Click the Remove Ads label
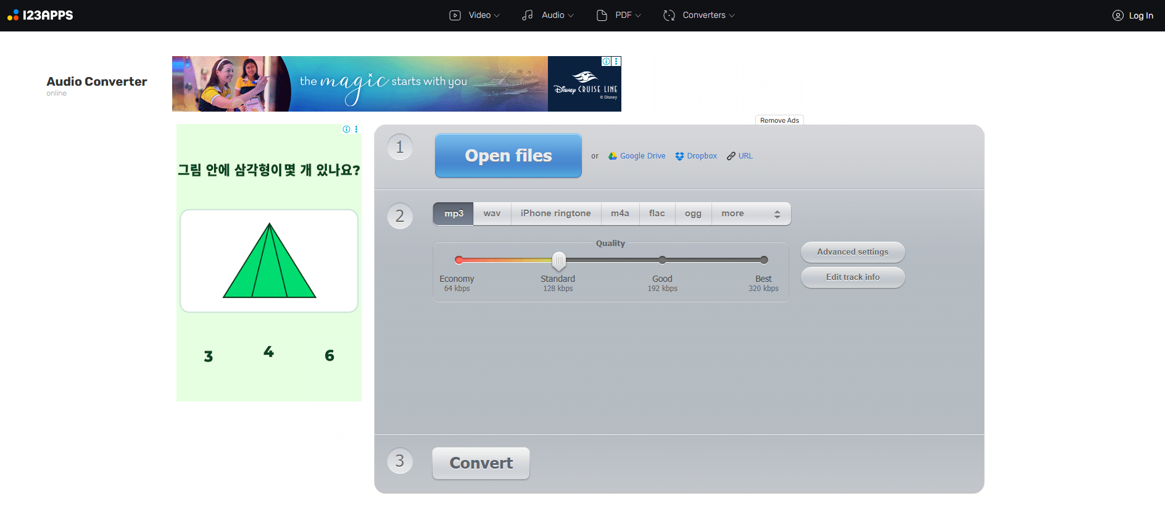Viewport: 1165px width, 526px height. [779, 120]
